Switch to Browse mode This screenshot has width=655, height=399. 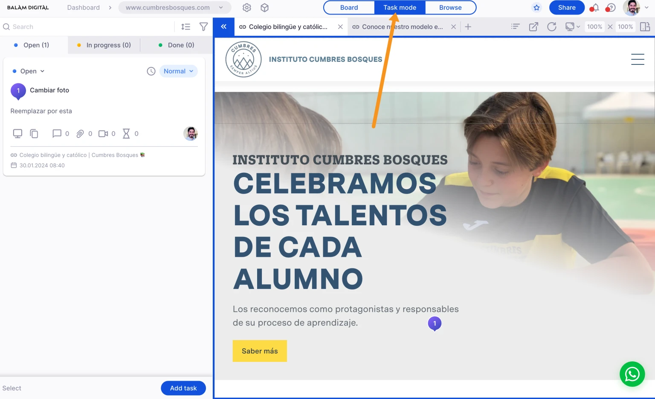(450, 8)
